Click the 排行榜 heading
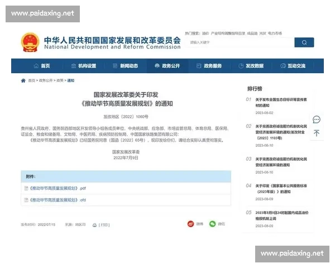This screenshot has width=335, height=268. point(255,88)
